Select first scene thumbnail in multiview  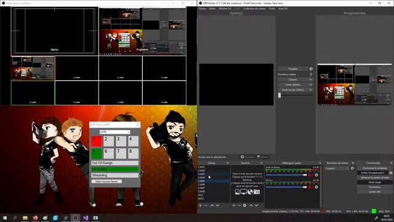pos(33,68)
